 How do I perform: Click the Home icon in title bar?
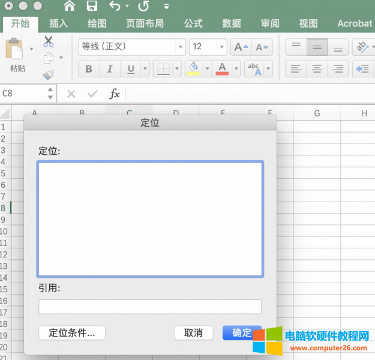pyautogui.click(x=70, y=7)
